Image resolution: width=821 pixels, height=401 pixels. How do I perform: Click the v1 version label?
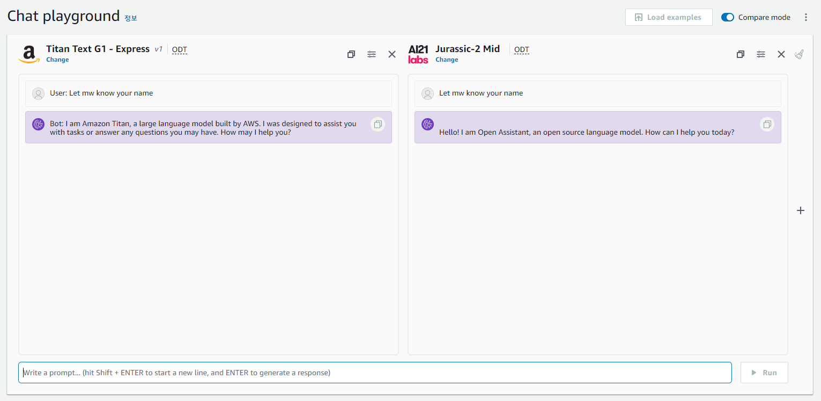click(x=158, y=49)
